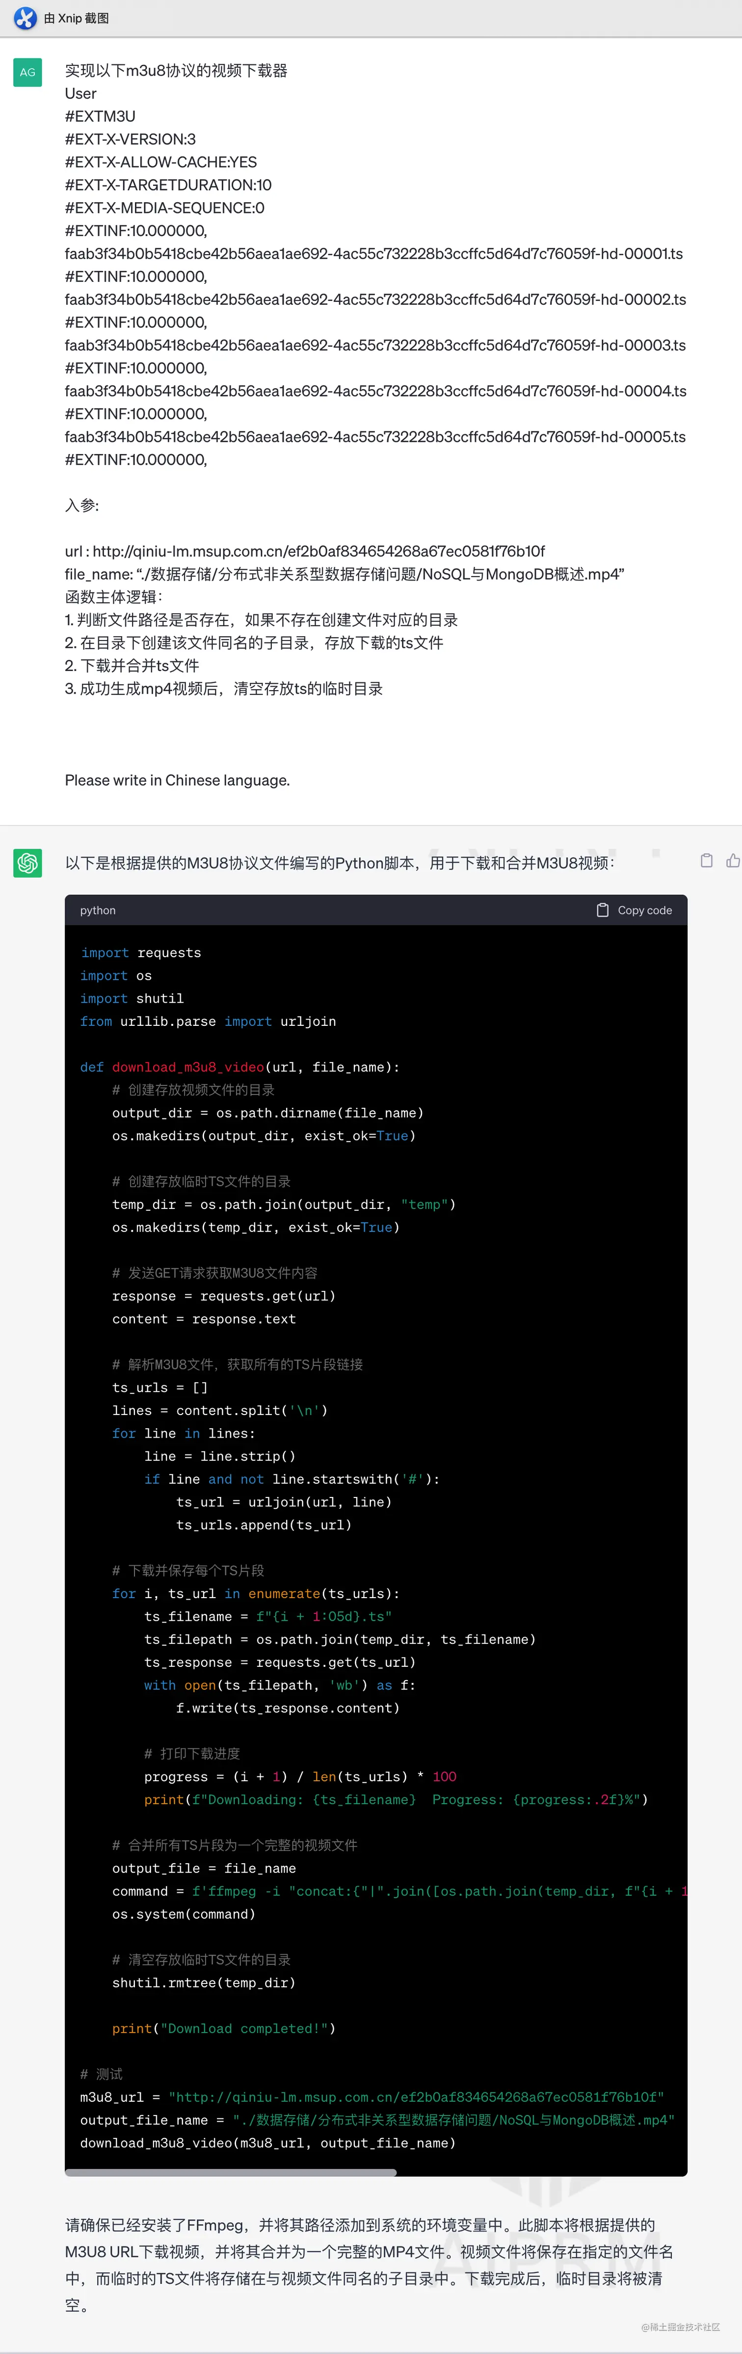Click the '#EXT-X-VERSION:3' line

pos(131,139)
